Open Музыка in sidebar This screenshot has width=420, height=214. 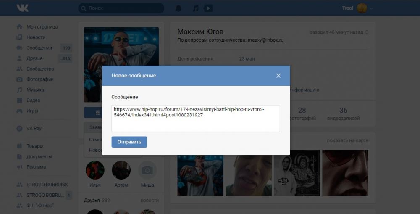point(35,90)
